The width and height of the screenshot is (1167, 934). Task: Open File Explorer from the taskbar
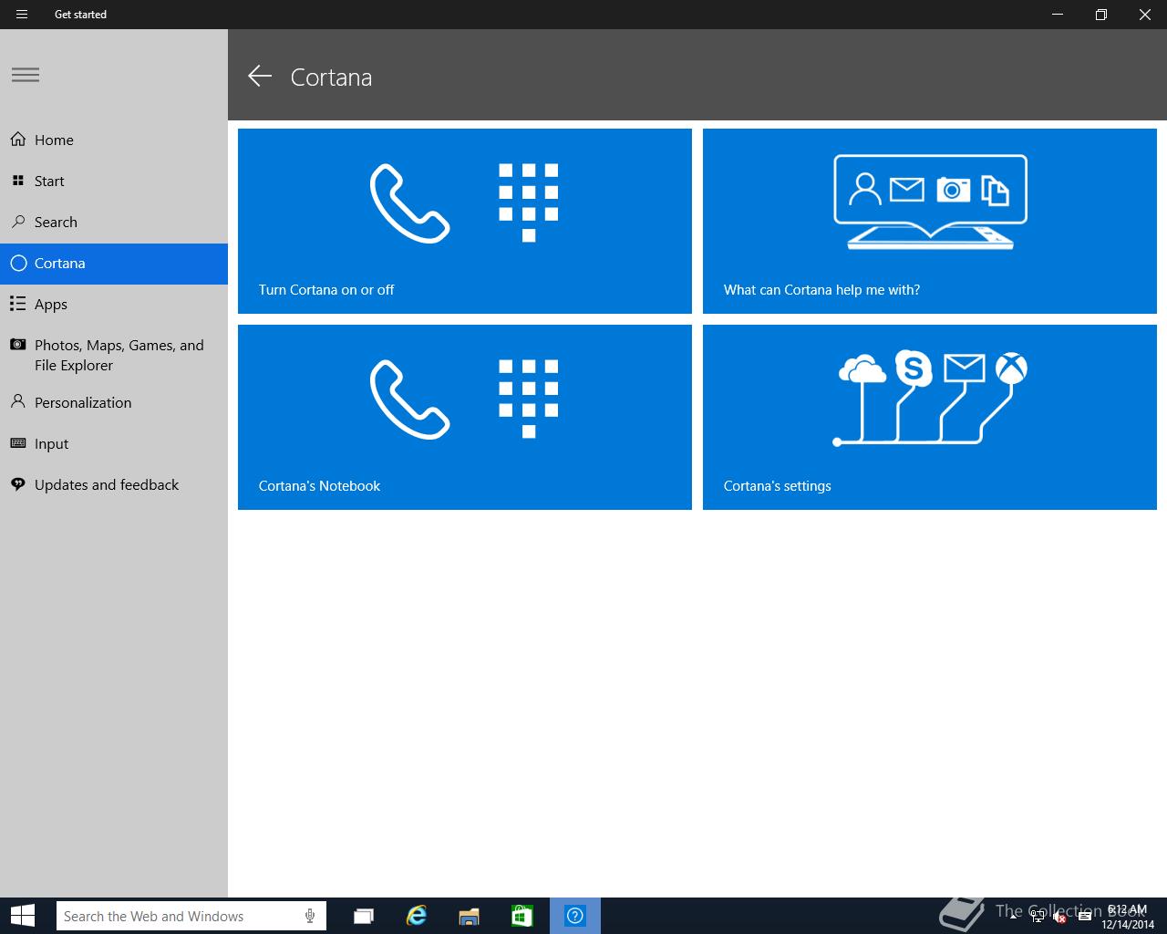[469, 916]
